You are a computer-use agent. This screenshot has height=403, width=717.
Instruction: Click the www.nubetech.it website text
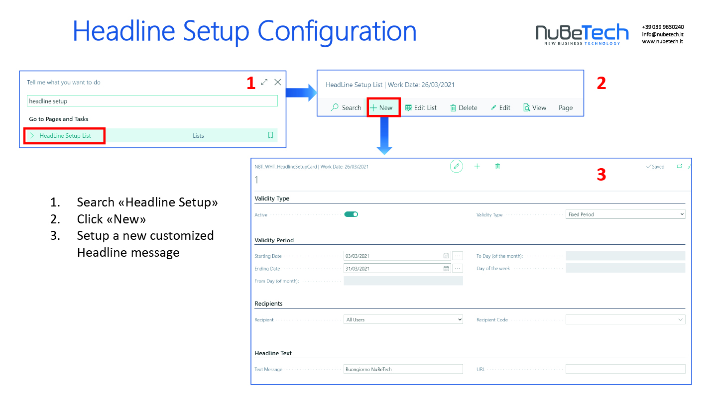click(x=662, y=42)
